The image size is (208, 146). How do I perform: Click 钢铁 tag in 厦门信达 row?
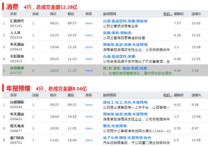click(x=123, y=138)
